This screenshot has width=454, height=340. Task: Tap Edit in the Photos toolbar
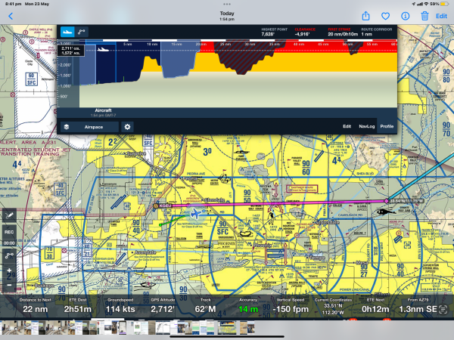[441, 16]
